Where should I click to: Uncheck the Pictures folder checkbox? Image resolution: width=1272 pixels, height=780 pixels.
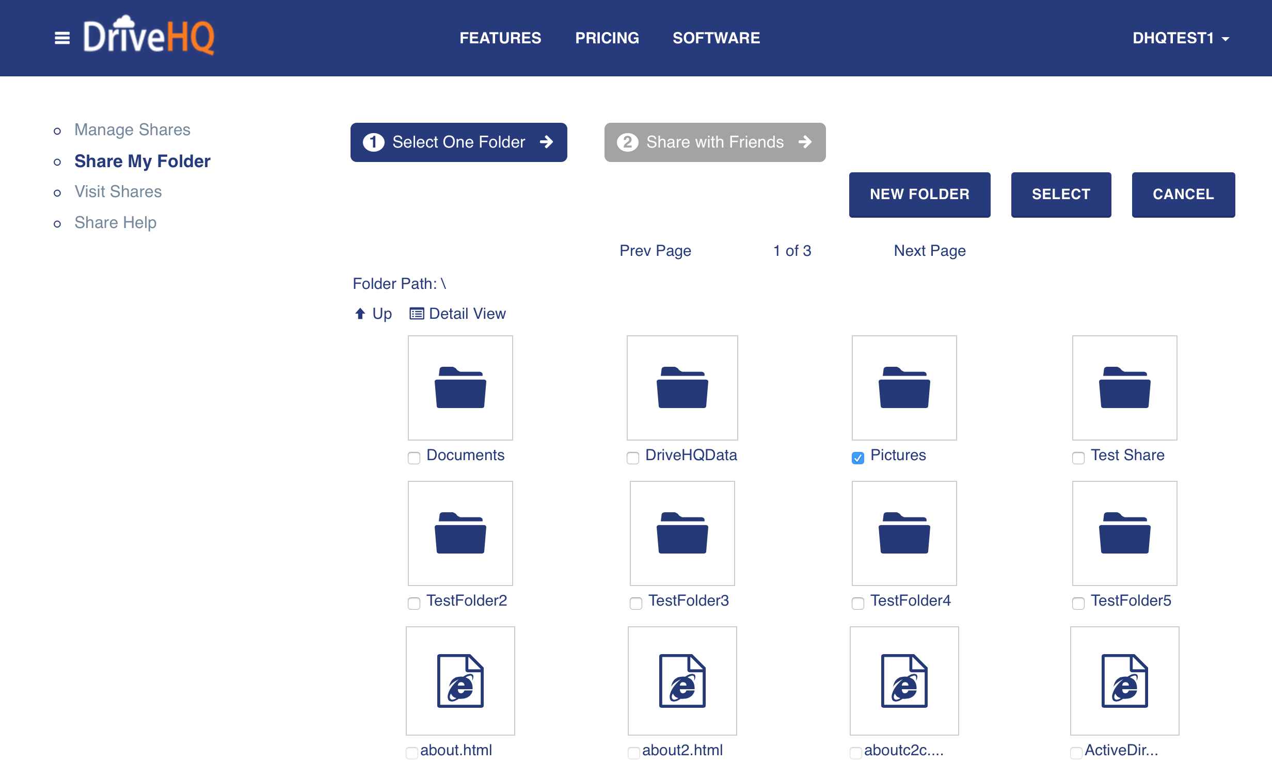pyautogui.click(x=857, y=458)
